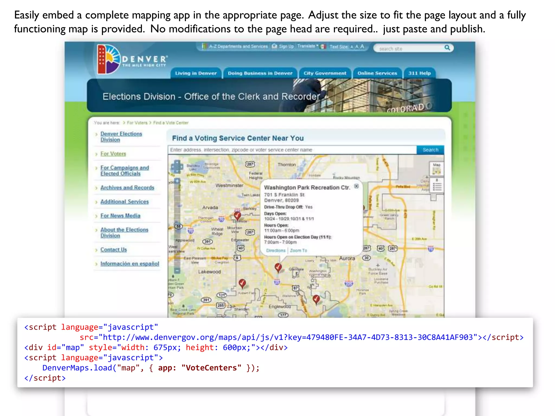
Task: Click the marker below the popup
Action: click(278, 268)
